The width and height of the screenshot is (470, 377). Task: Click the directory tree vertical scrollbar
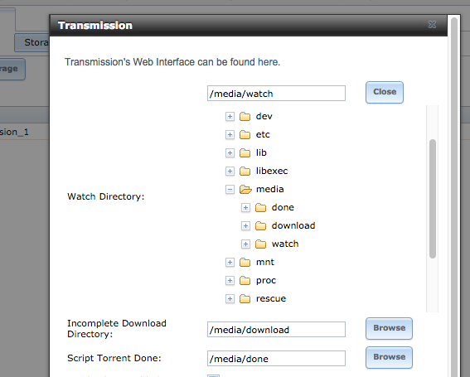tap(432, 198)
